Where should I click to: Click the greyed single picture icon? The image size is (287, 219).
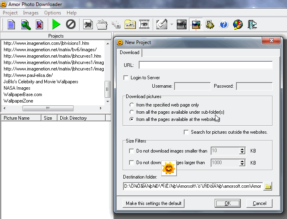88,24
